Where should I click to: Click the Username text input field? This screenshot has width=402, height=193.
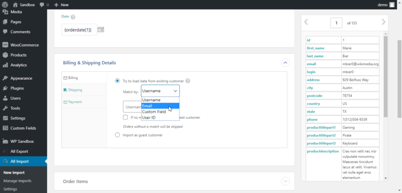132,107
